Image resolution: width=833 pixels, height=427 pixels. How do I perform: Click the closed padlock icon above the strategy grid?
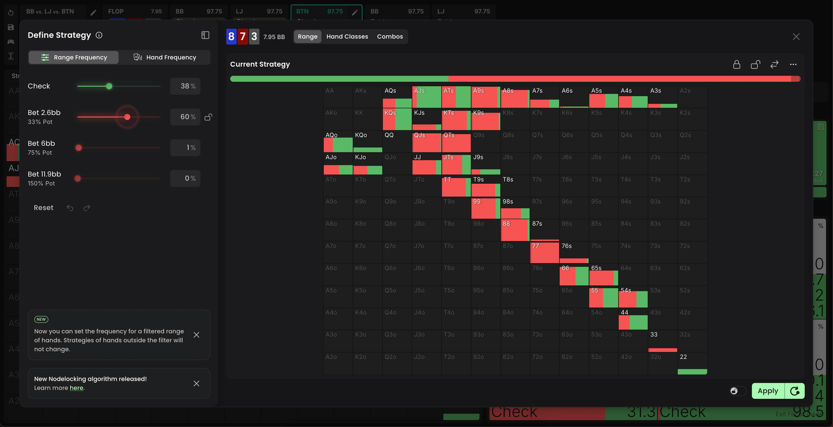[736, 65]
